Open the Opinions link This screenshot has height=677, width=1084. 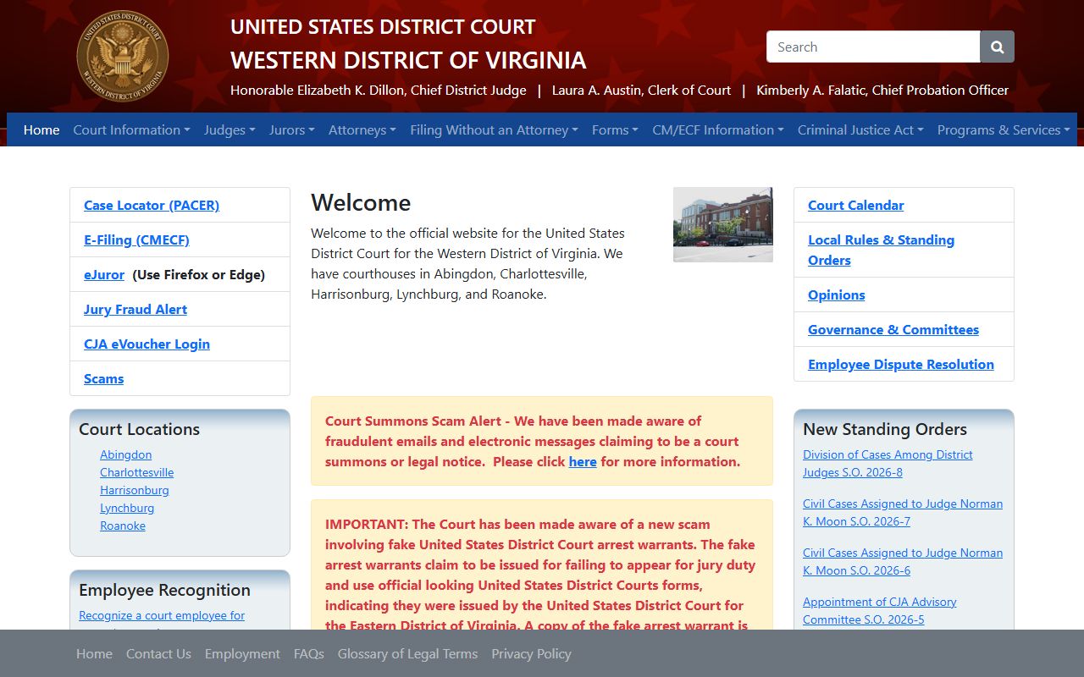click(836, 294)
